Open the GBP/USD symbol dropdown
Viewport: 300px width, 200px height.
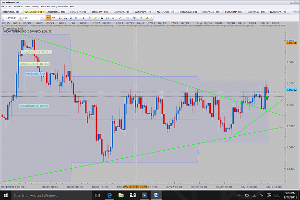pyautogui.click(x=20, y=18)
